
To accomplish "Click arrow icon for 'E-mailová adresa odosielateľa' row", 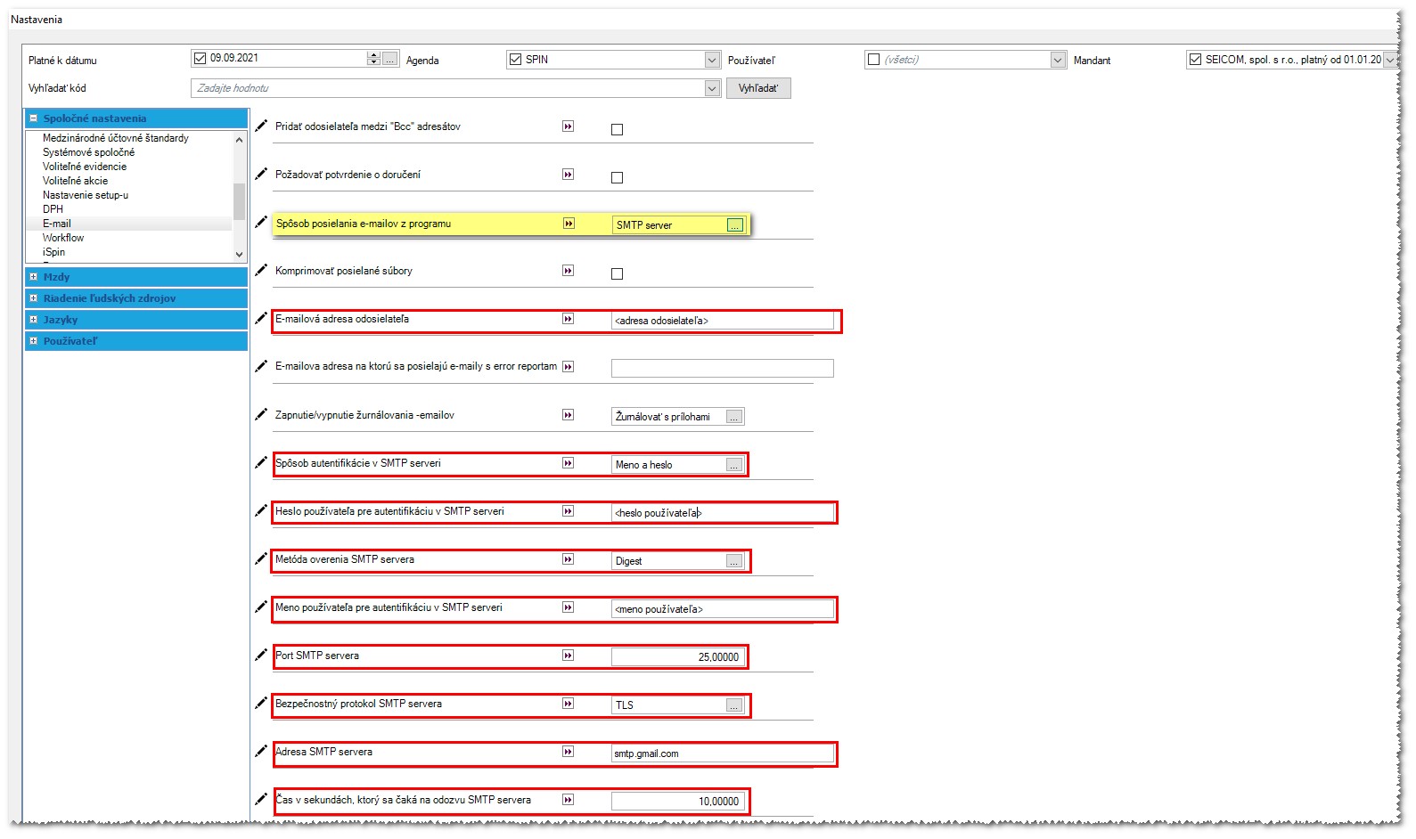I will coord(568,319).
